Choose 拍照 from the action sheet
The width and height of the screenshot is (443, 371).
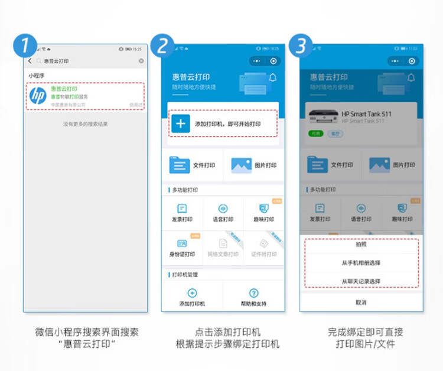[361, 245]
